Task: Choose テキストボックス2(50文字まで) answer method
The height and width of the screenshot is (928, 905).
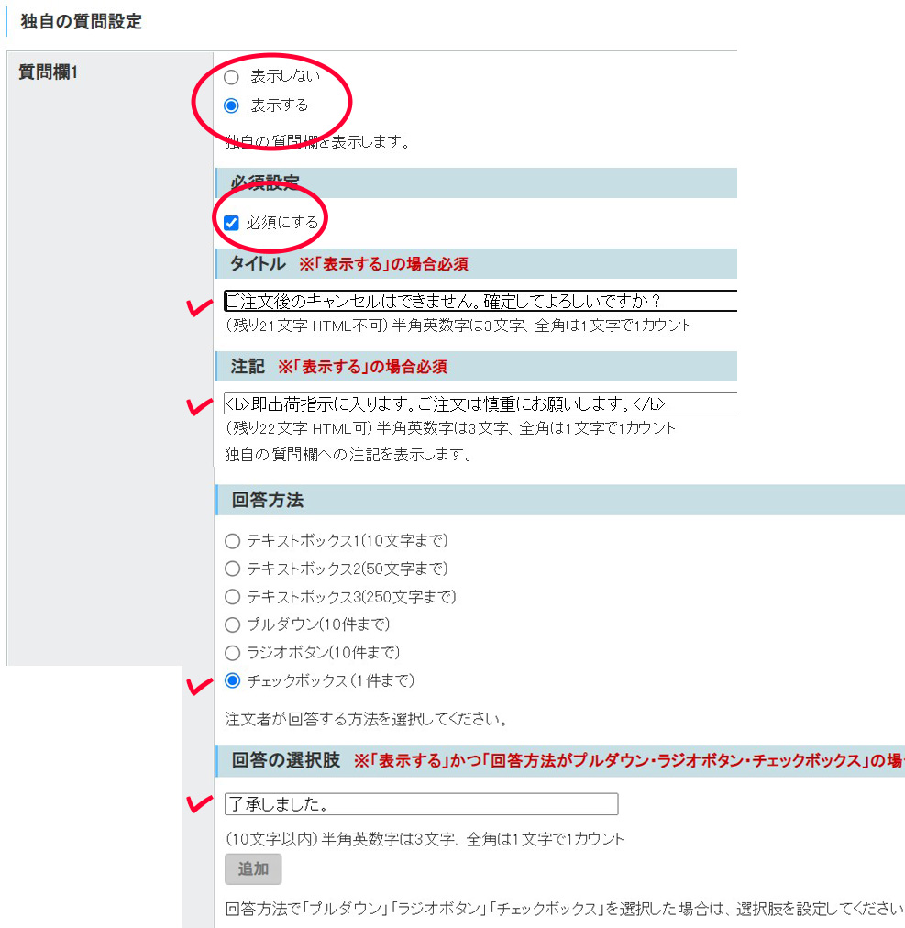Action: click(233, 569)
